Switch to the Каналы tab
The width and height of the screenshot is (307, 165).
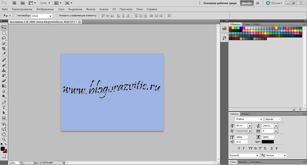(243, 162)
